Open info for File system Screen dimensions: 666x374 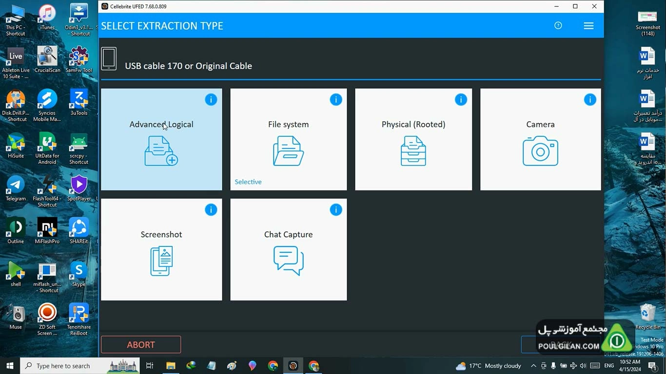click(x=336, y=100)
